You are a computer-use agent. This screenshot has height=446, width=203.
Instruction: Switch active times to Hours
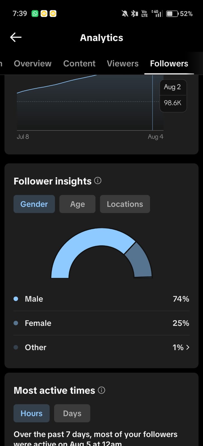[32, 413]
